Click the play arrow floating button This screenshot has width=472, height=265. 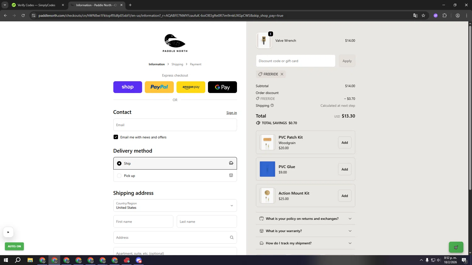tap(8, 232)
